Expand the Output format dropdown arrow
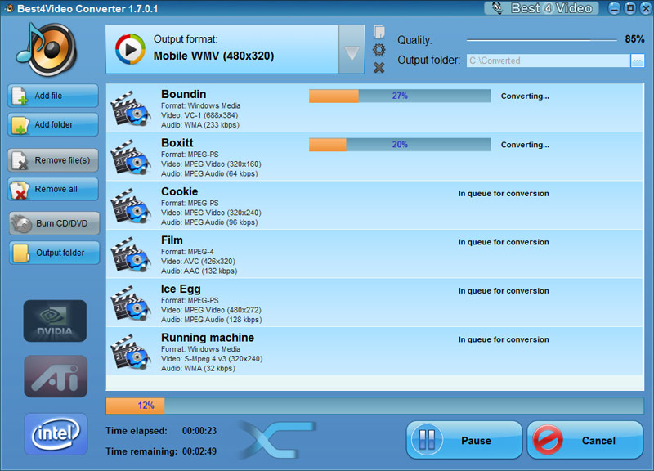The width and height of the screenshot is (654, 471). pyautogui.click(x=352, y=50)
